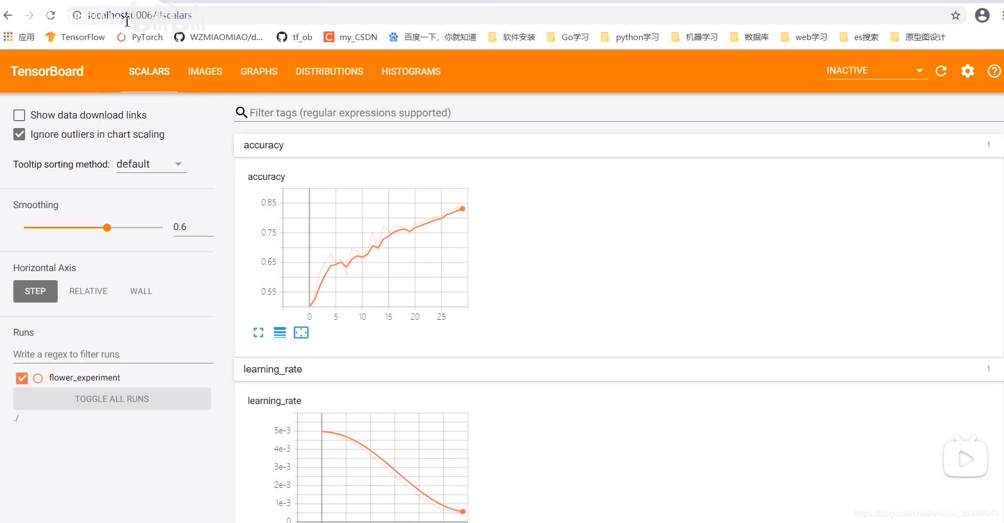Open the python学习 bookmark folder
This screenshot has width=1004, height=523.
coord(630,37)
